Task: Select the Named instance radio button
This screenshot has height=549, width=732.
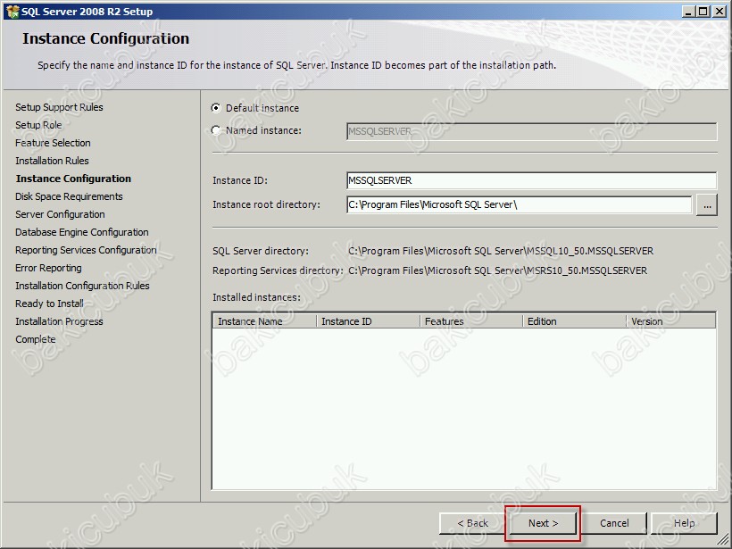Action: pos(216,130)
